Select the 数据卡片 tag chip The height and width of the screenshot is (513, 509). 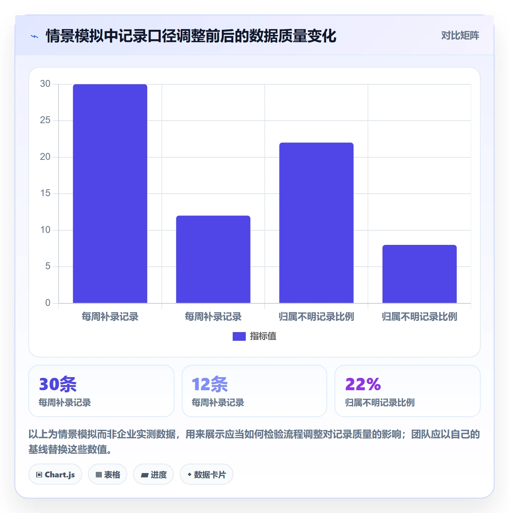[x=207, y=474]
